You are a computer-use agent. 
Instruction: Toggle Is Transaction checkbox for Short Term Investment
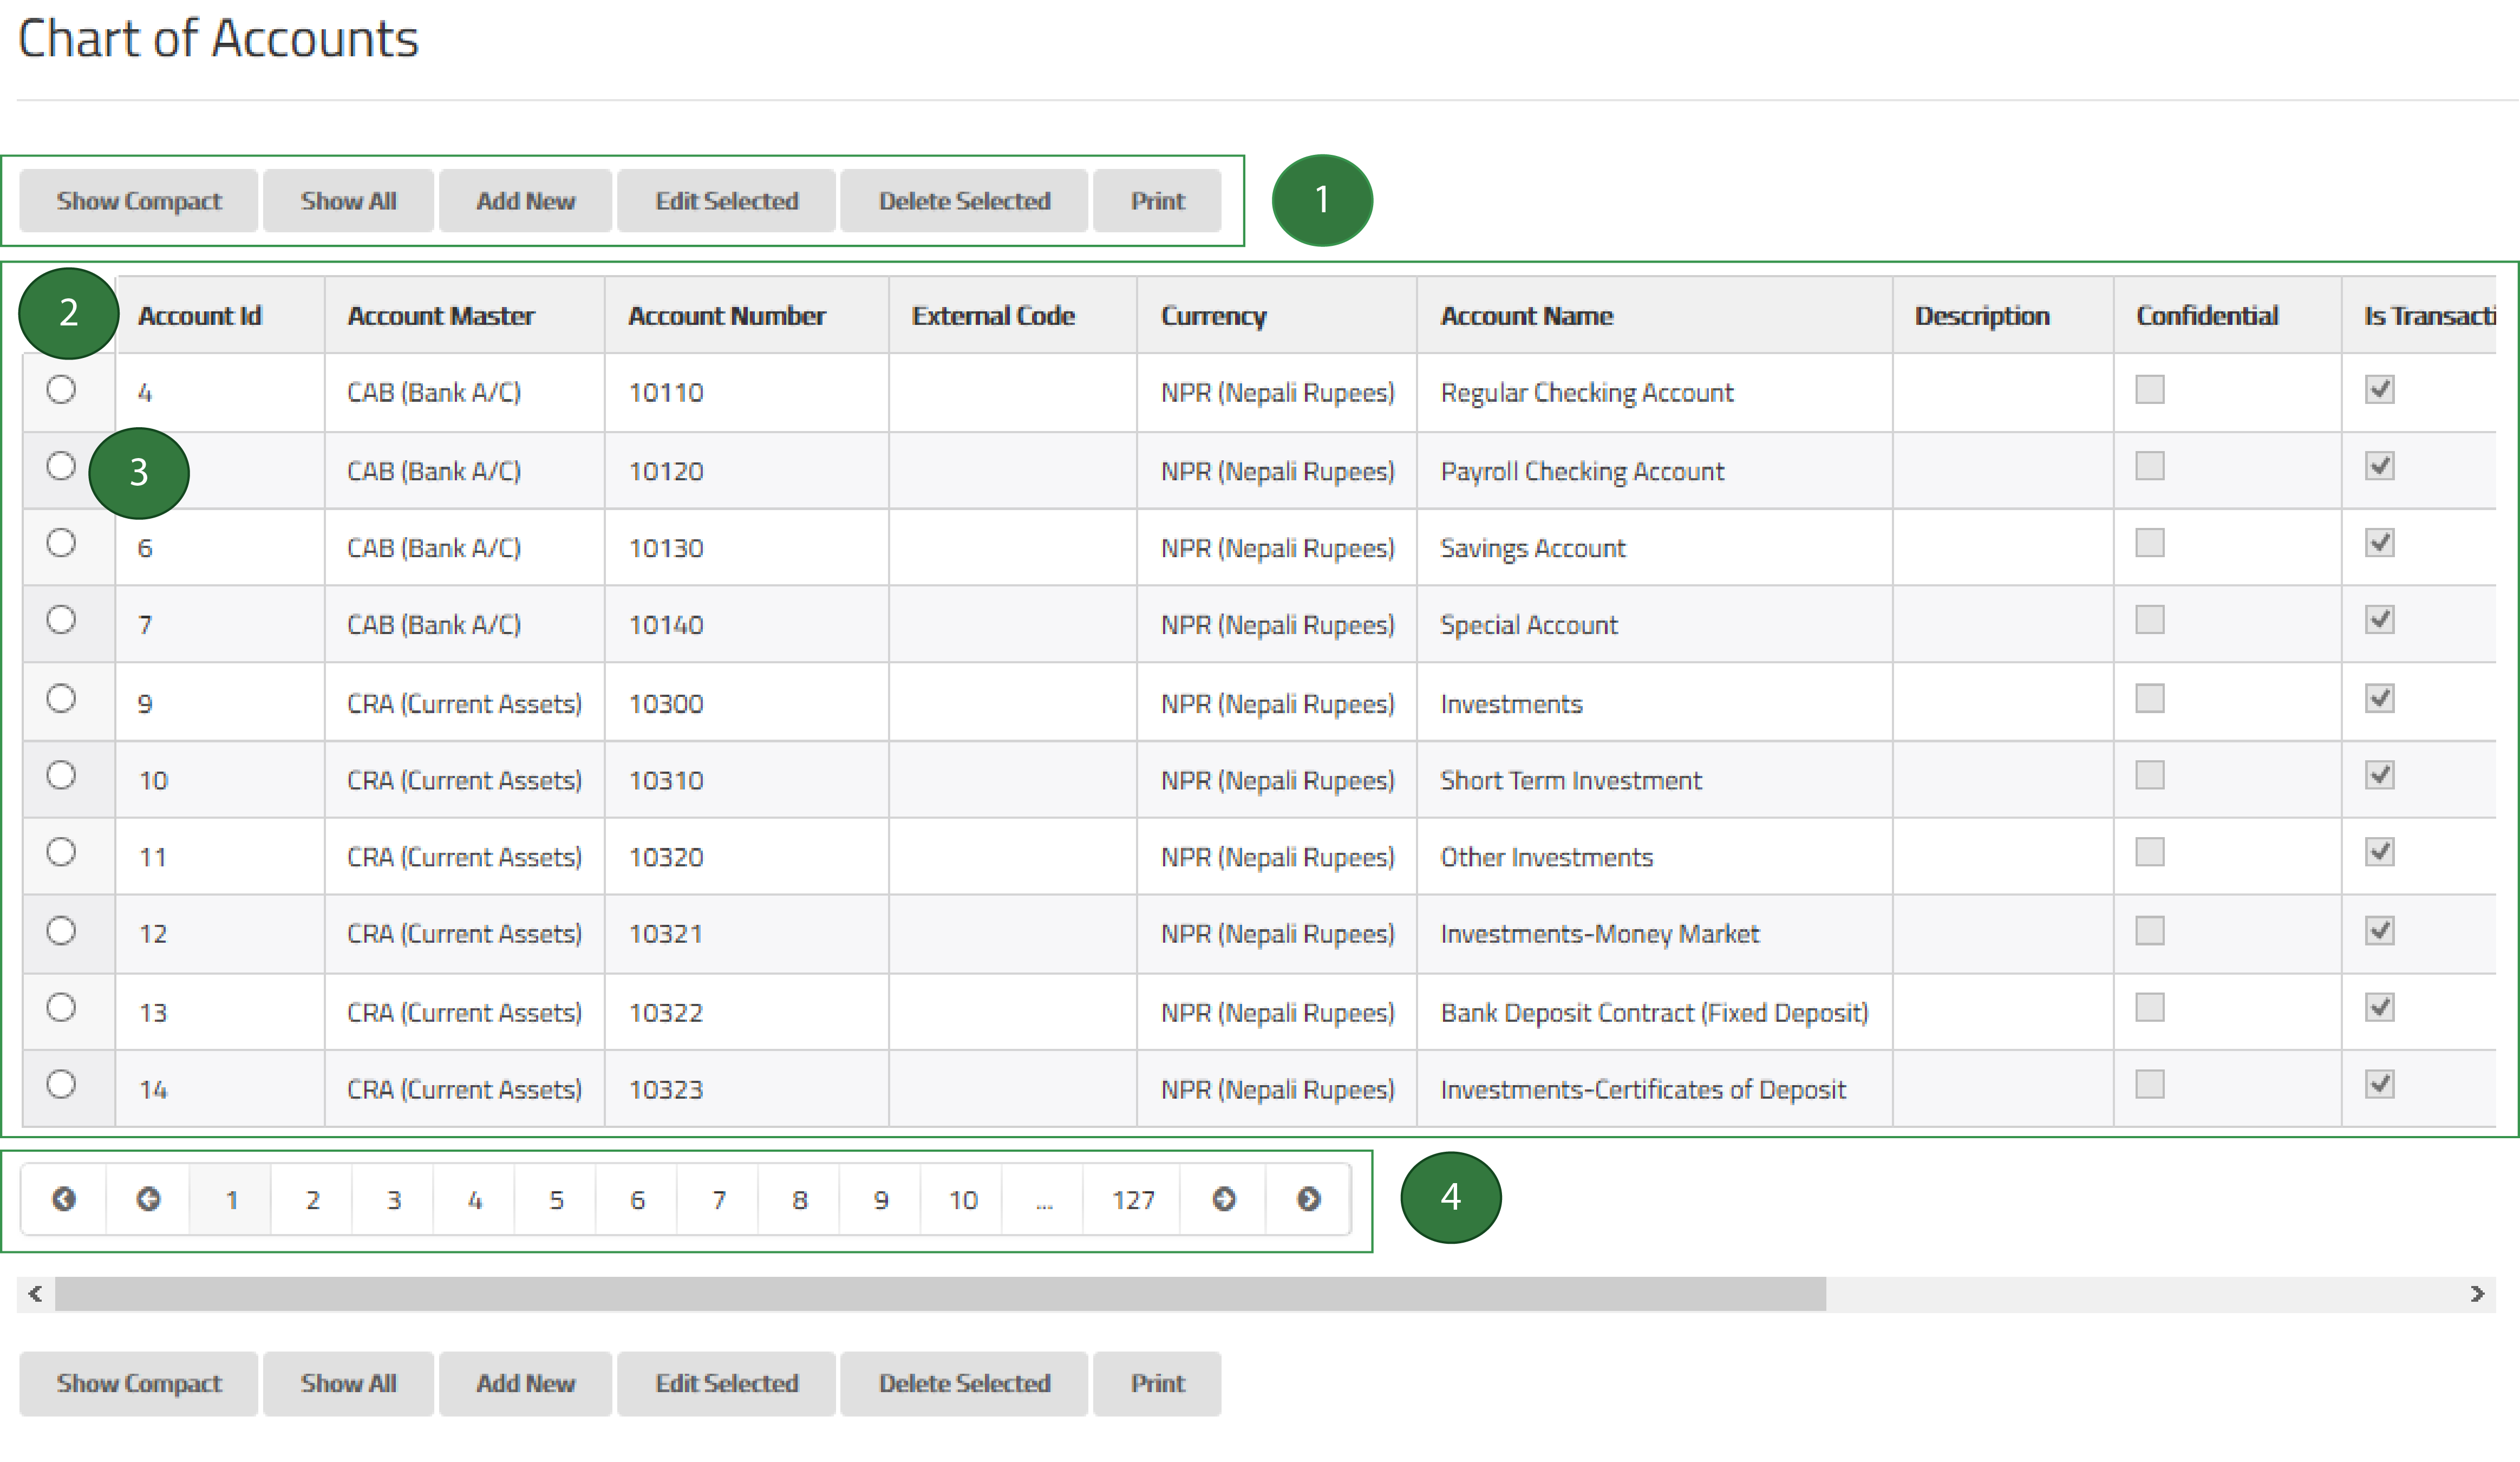point(2379,775)
